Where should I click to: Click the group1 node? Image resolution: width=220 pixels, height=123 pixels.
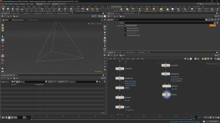120,97
